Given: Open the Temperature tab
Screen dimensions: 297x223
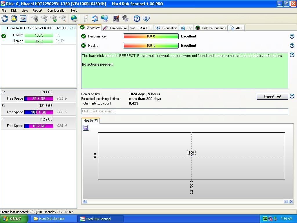Looking at the screenshot, I should [115, 28].
